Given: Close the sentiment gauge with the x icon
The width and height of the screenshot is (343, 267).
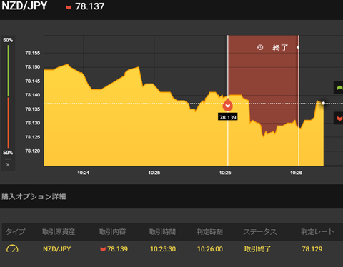Looking at the screenshot, I should click(8, 165).
